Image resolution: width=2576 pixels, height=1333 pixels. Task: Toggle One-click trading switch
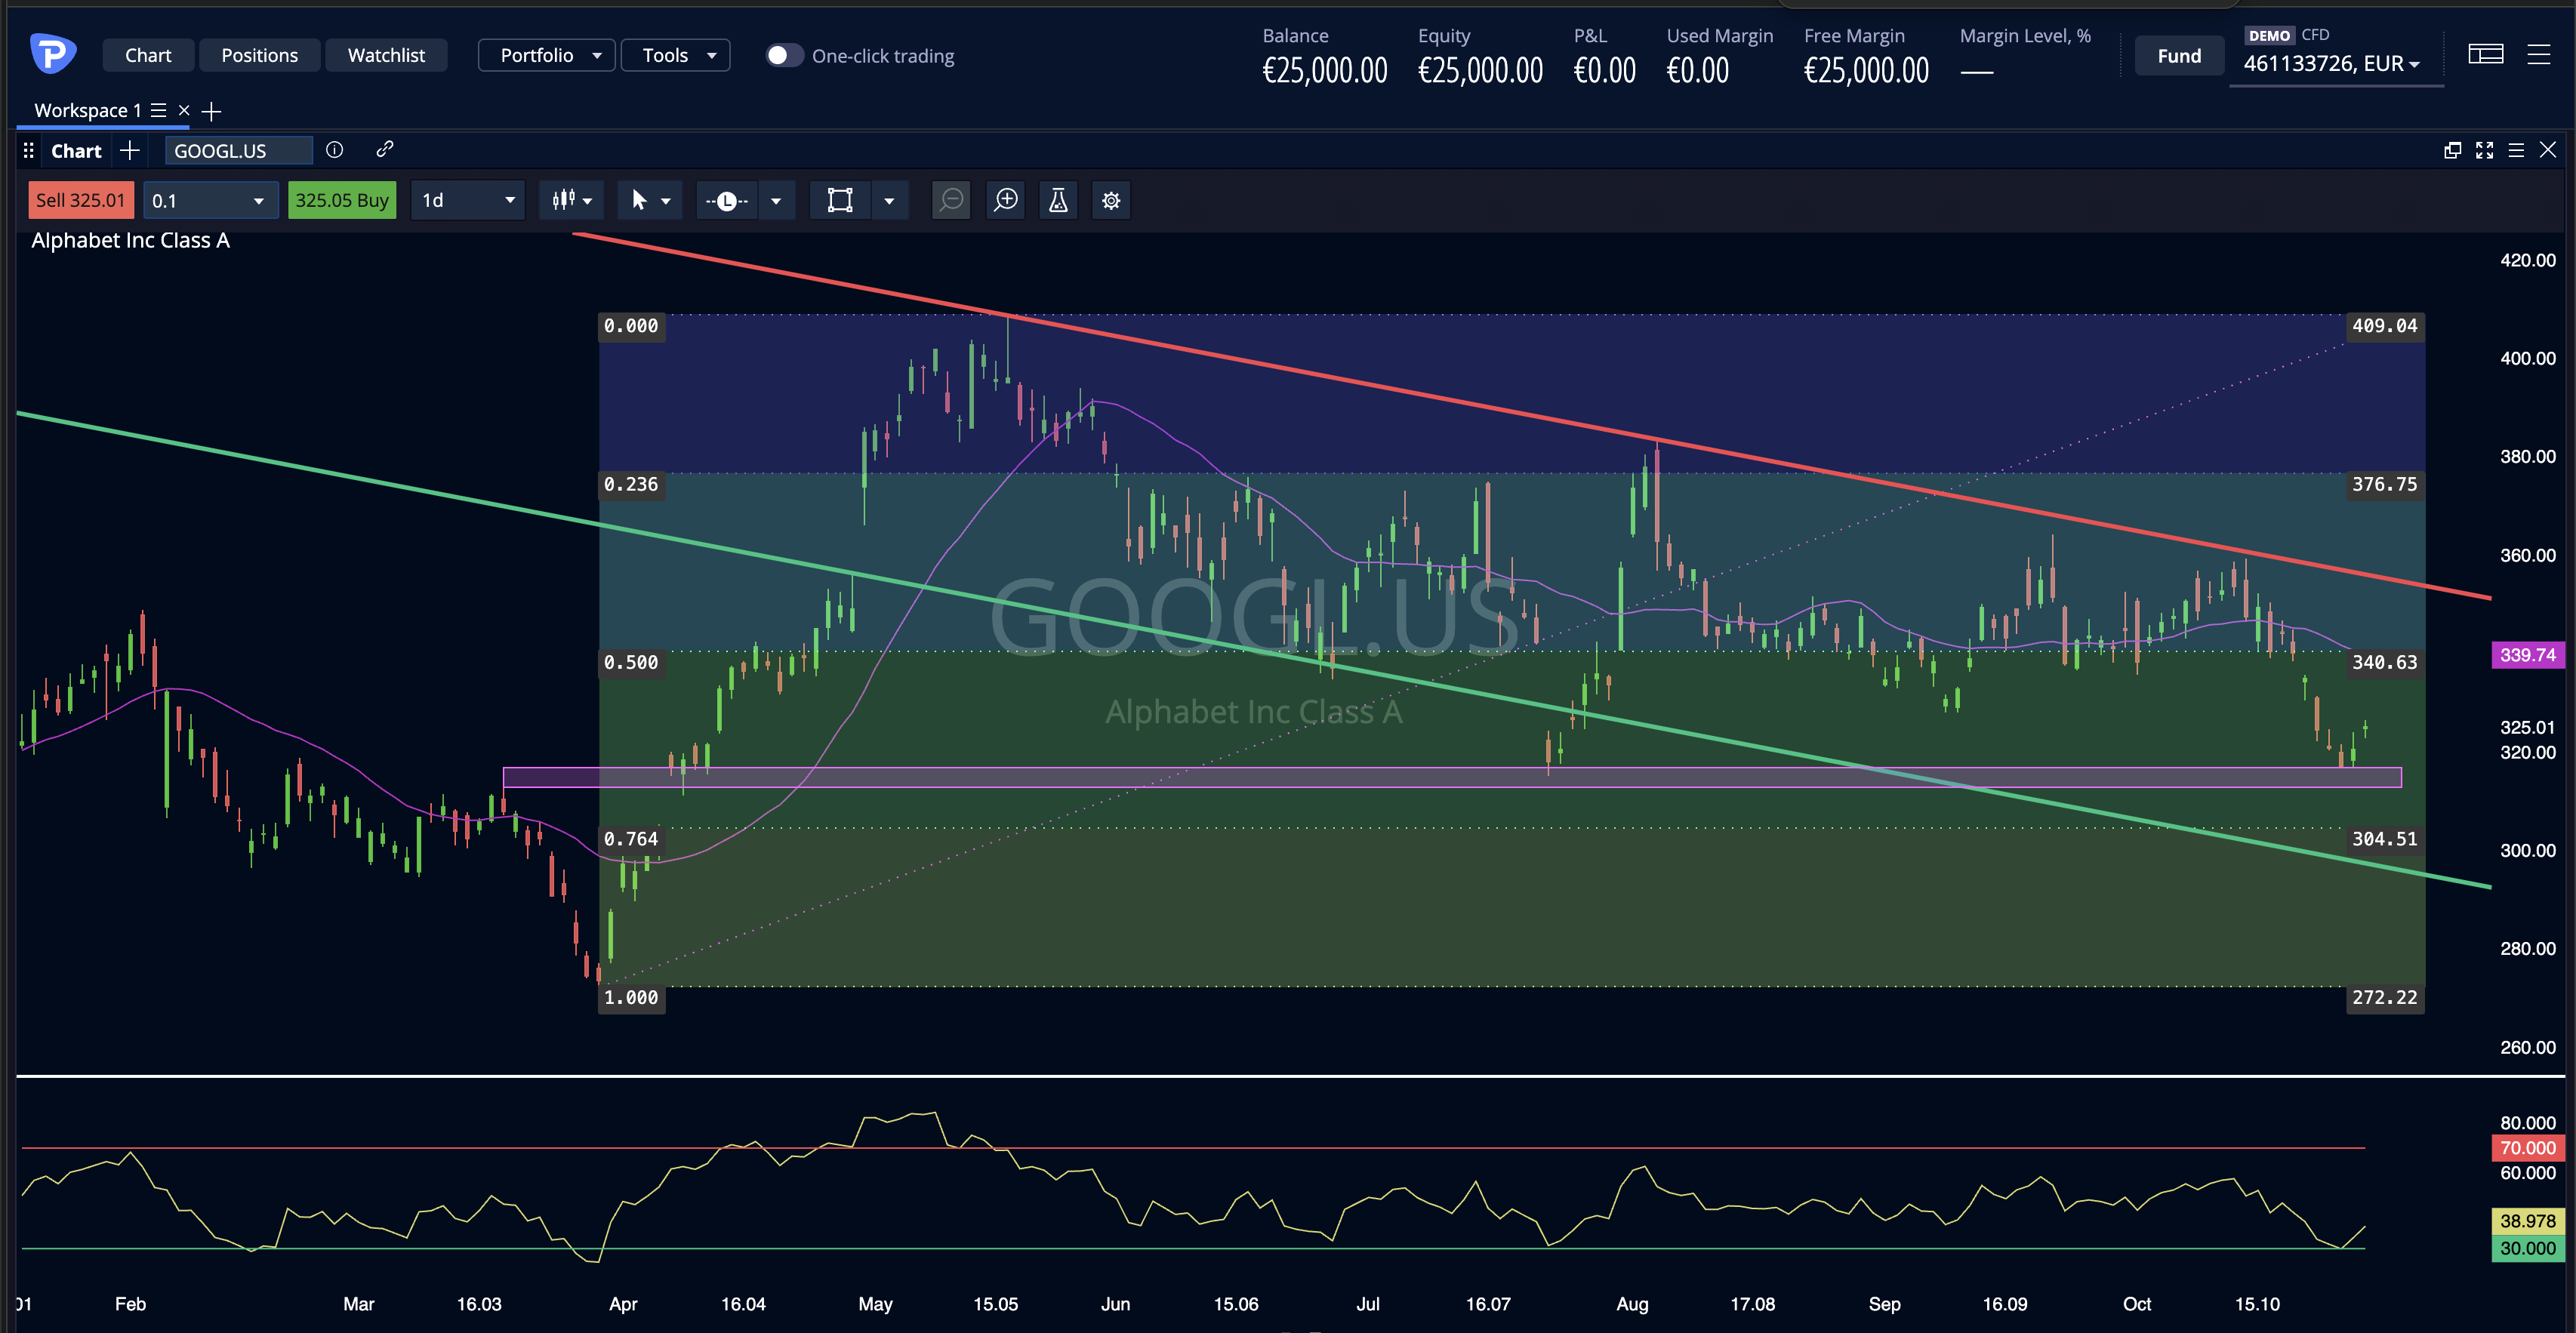click(784, 55)
